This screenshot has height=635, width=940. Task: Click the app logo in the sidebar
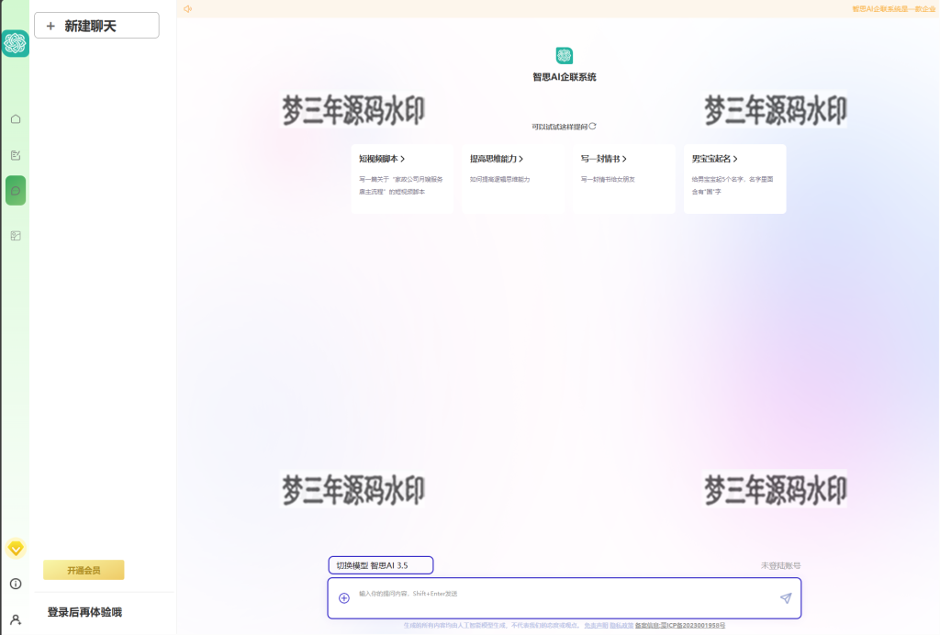click(15, 43)
